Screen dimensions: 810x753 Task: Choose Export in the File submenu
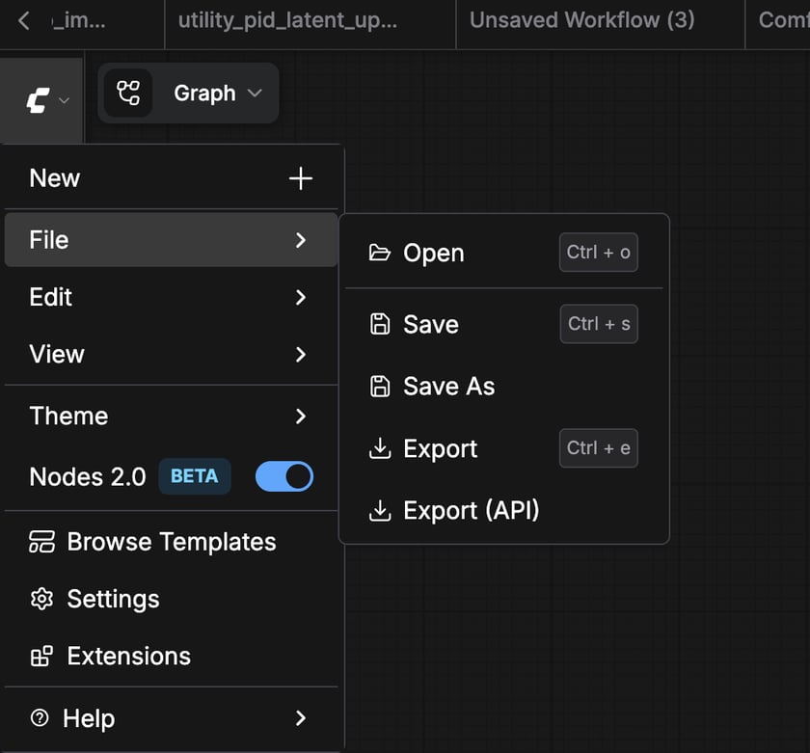[503, 448]
